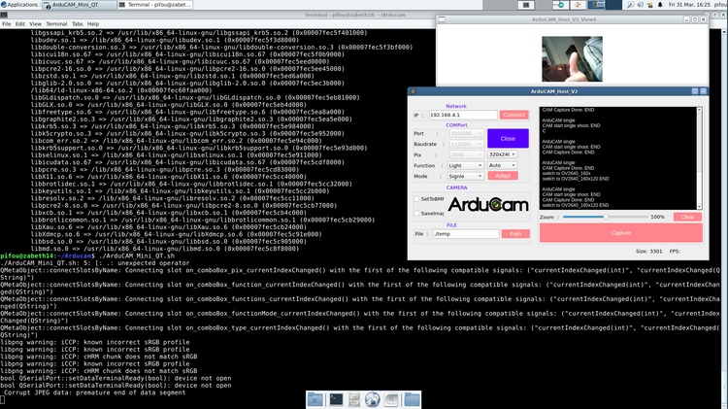This screenshot has height=409, width=728.
Task: Click the clock showing Fri 31 Mar, 16:25
Action: point(689,5)
